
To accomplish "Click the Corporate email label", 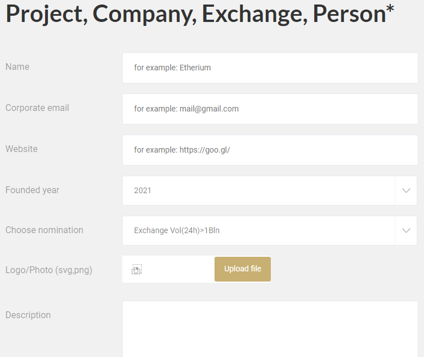I will 37,108.
